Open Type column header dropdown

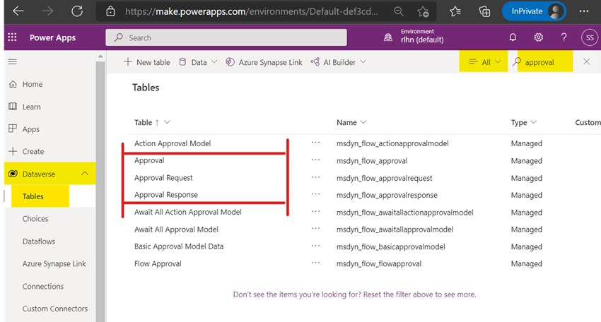(x=523, y=123)
